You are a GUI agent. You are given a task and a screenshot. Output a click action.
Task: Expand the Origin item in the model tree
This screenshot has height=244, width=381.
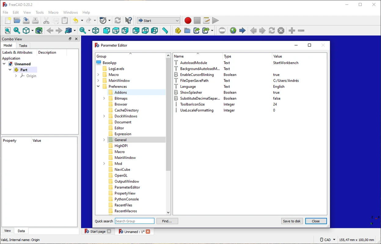tap(16, 76)
